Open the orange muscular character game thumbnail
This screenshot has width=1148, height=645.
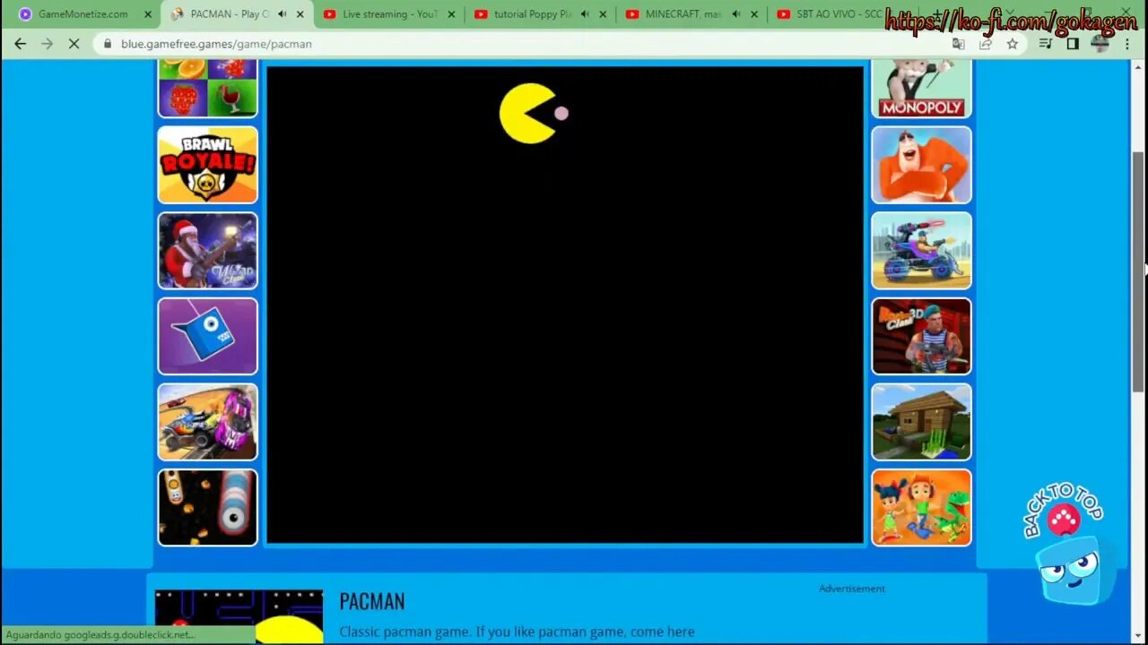tap(921, 165)
